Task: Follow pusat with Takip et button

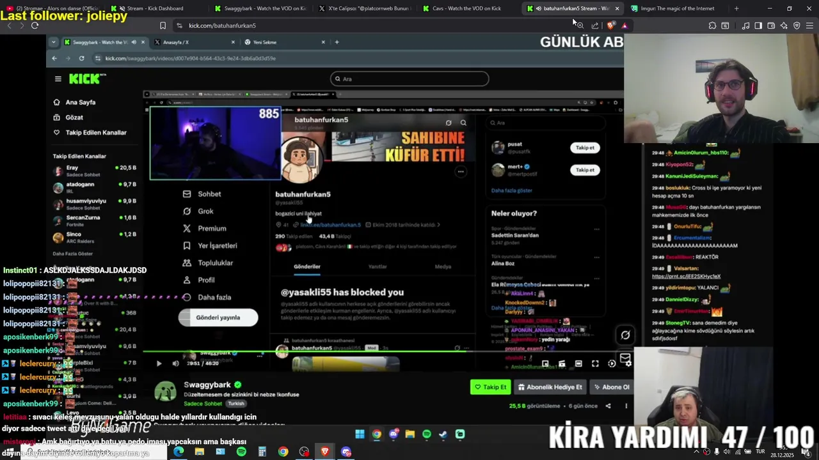Action: tap(585, 148)
